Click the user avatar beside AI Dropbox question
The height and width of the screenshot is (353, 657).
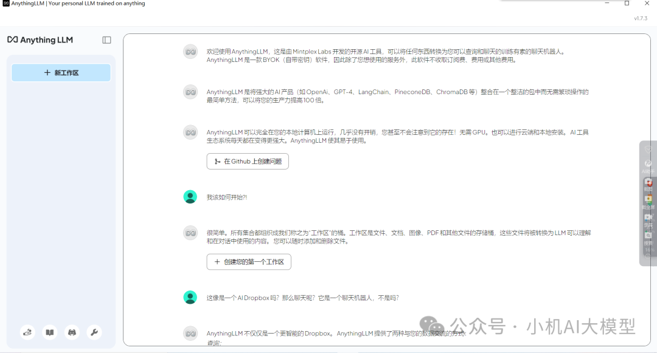[x=190, y=297]
